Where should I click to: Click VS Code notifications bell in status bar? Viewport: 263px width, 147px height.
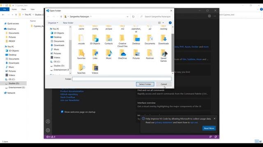pyautogui.click(x=216, y=137)
